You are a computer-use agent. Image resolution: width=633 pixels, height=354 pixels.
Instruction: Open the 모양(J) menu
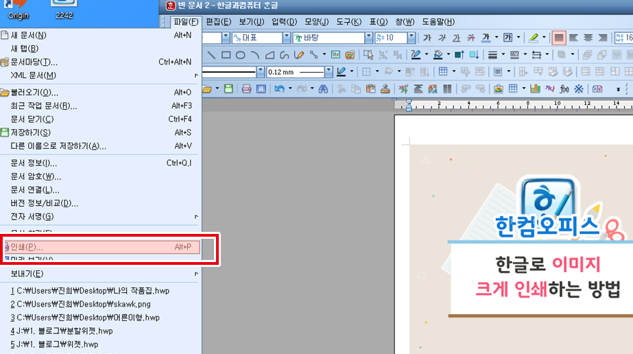coord(317,22)
